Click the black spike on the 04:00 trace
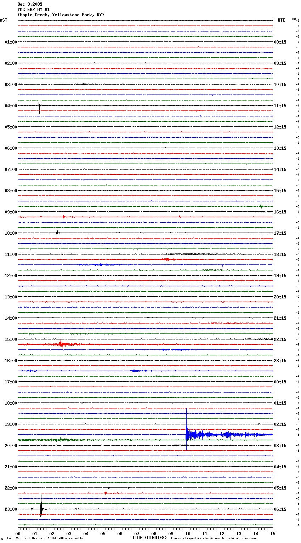Viewport: 301px width, 543px height. (40, 107)
